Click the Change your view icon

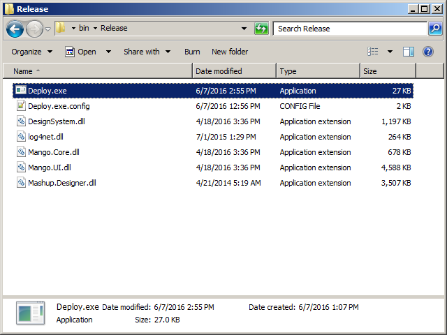373,52
